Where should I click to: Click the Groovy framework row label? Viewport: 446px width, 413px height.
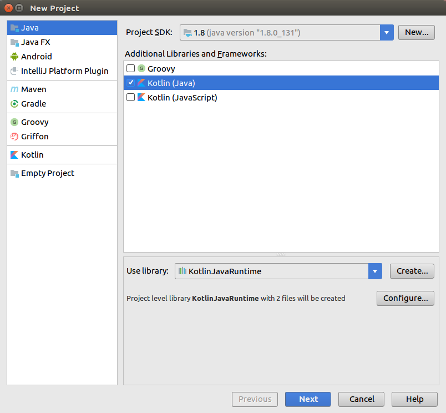tap(161, 69)
